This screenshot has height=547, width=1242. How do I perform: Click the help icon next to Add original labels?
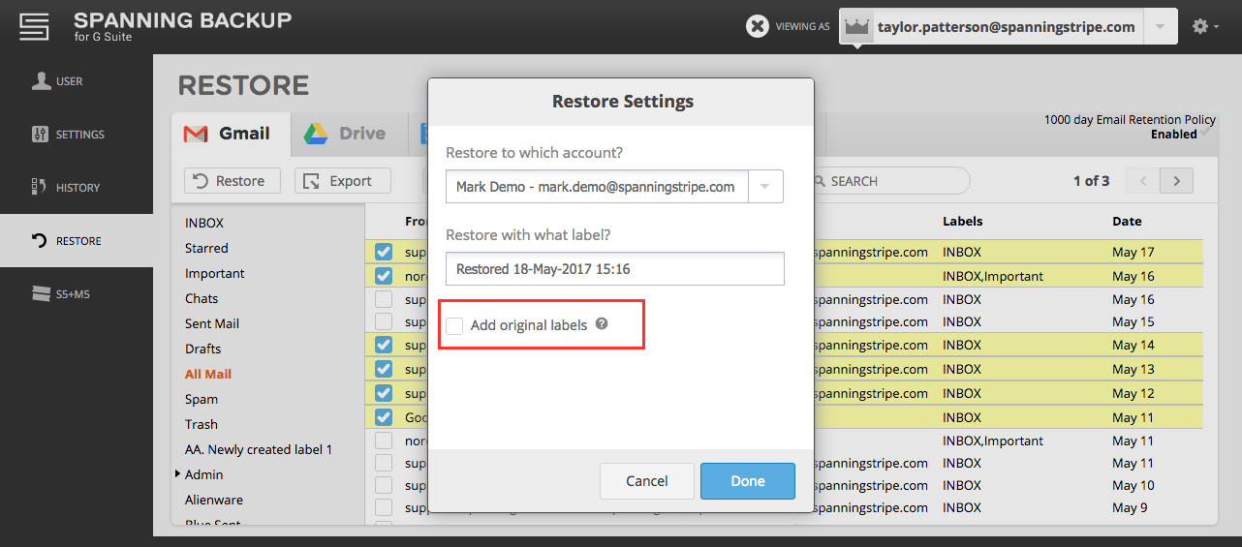point(602,324)
